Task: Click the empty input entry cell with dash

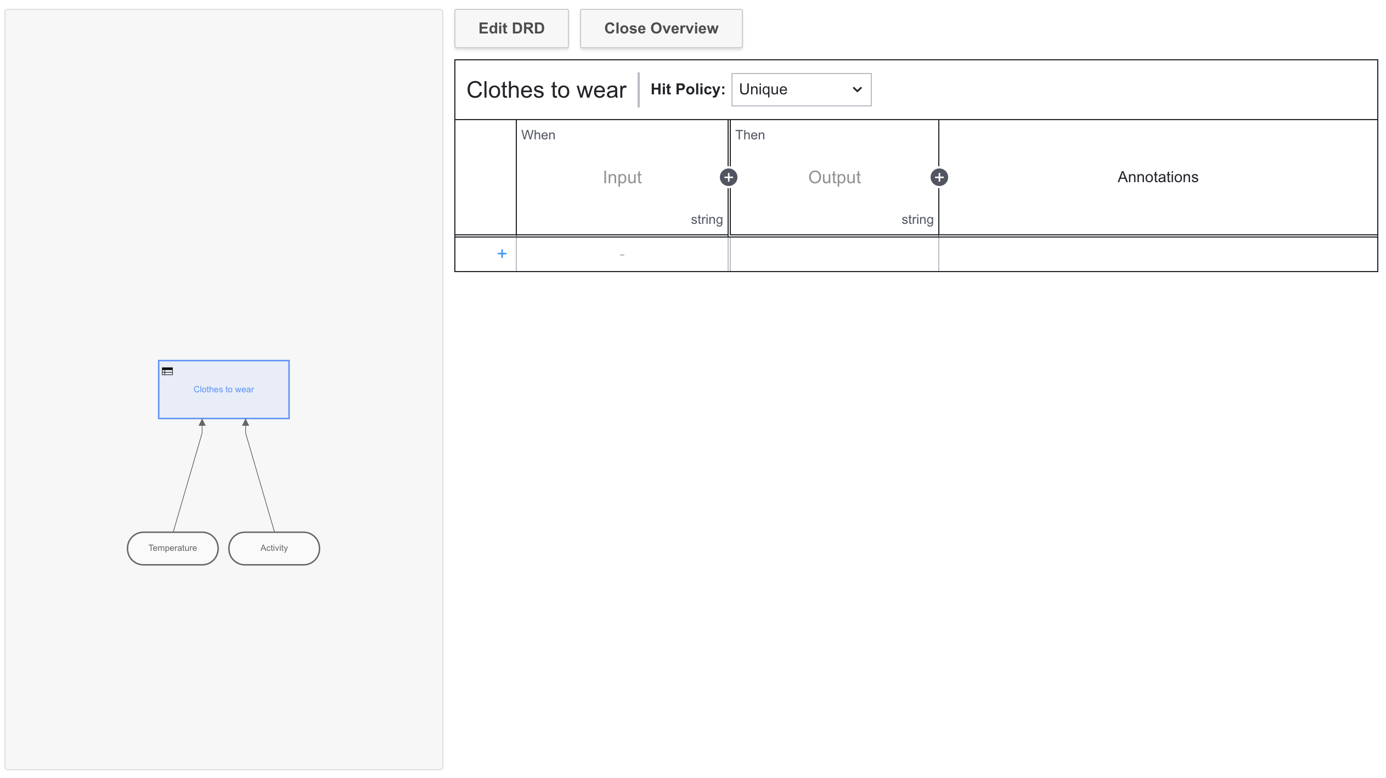Action: [622, 254]
